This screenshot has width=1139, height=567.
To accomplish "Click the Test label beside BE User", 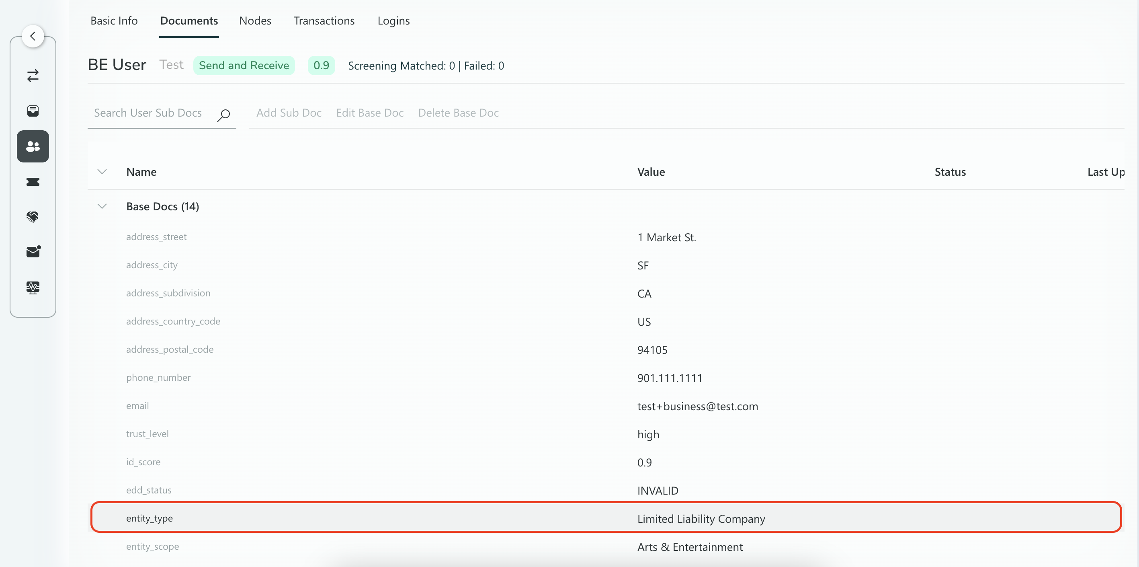I will pyautogui.click(x=172, y=65).
